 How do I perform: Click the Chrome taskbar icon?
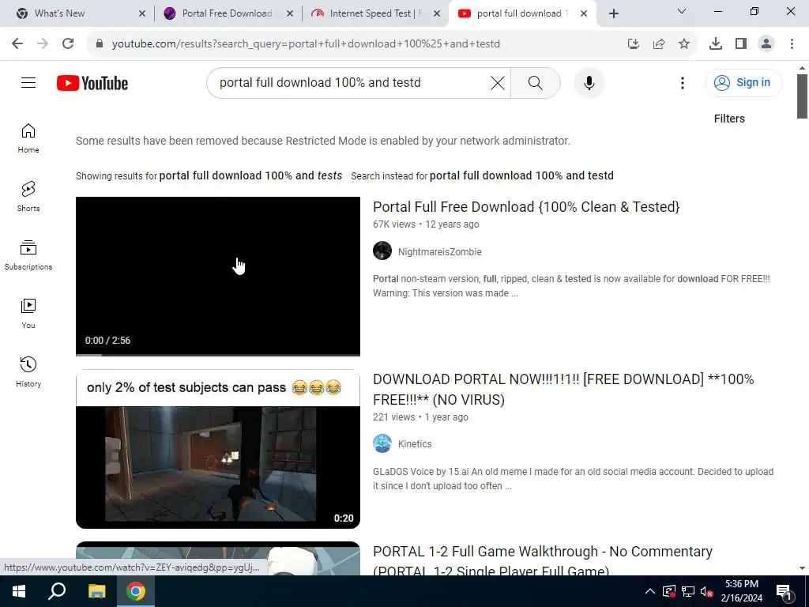[x=136, y=591]
